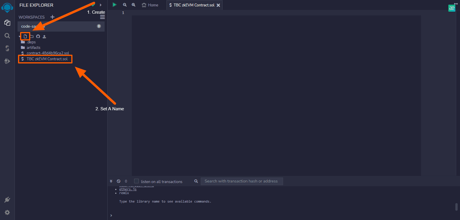
Task: Open Deploy & Run Transactions icon
Action: coord(7,61)
